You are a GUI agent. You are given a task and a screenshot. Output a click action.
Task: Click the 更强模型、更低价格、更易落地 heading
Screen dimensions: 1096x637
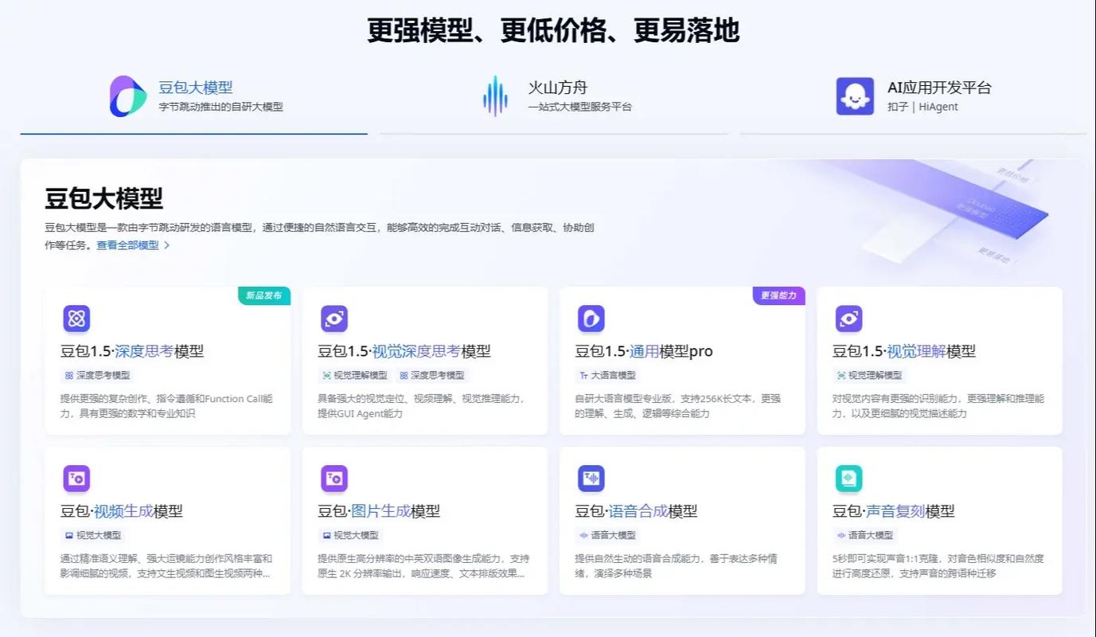point(553,30)
